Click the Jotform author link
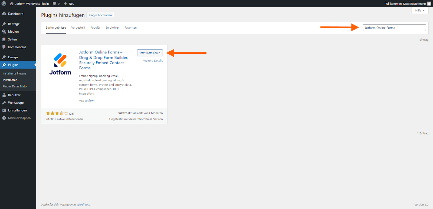433x209 pixels. click(90, 101)
